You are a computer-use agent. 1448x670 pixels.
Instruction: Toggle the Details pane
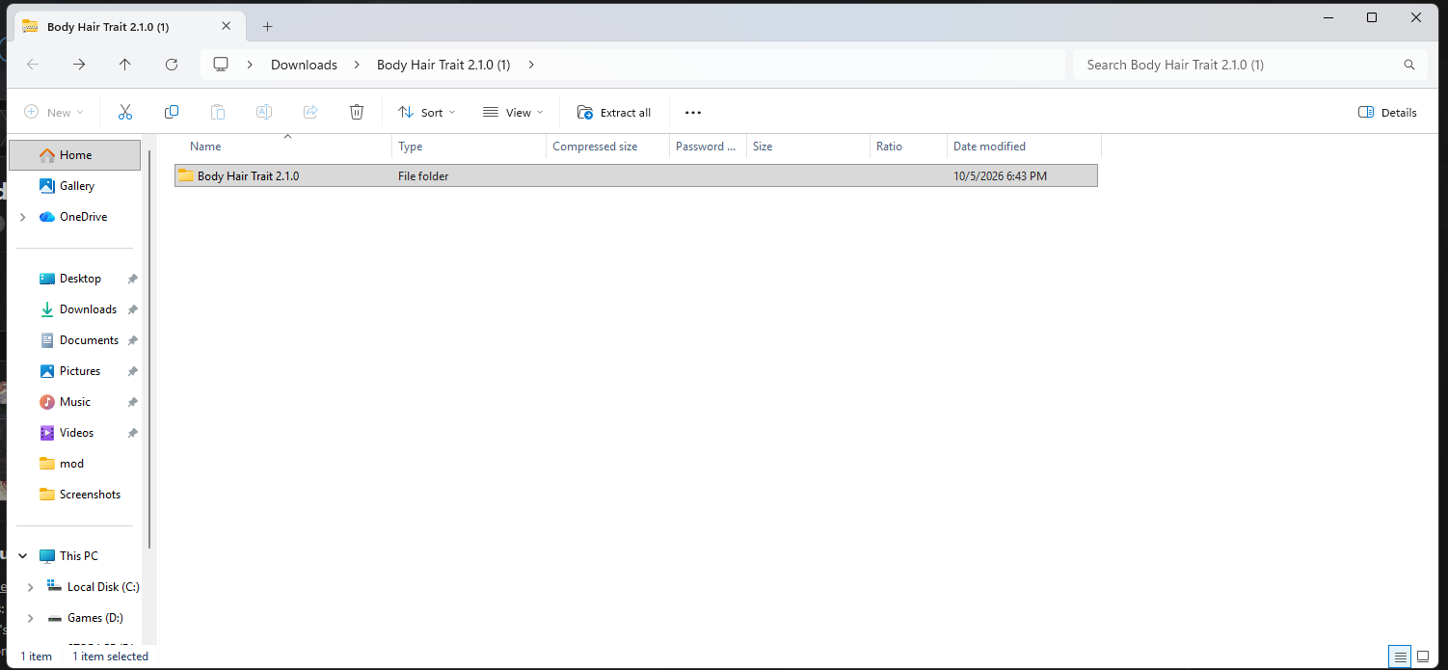pos(1387,113)
